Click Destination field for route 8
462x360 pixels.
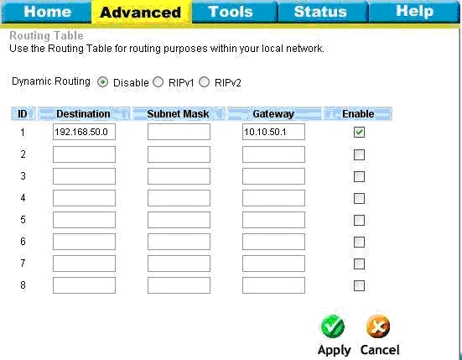[x=85, y=285]
